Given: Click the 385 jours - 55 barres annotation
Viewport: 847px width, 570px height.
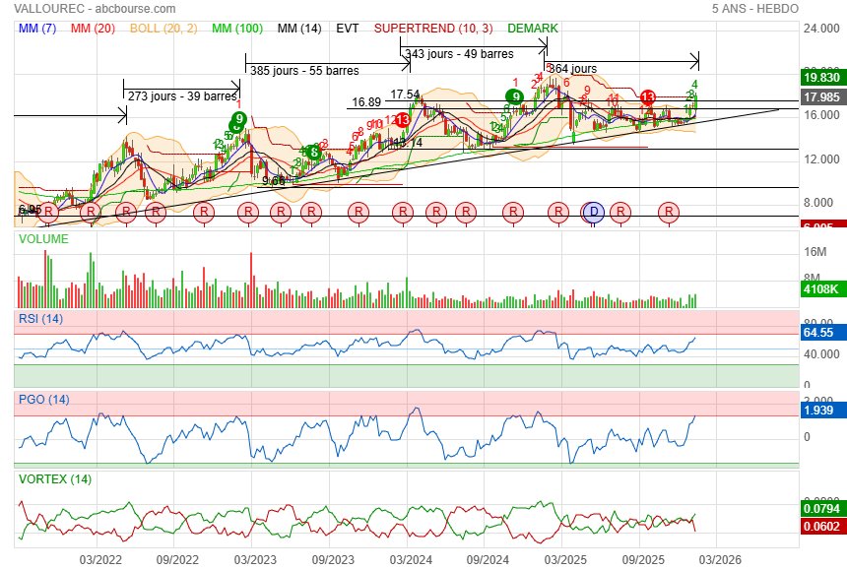Looking at the screenshot, I should coord(304,71).
